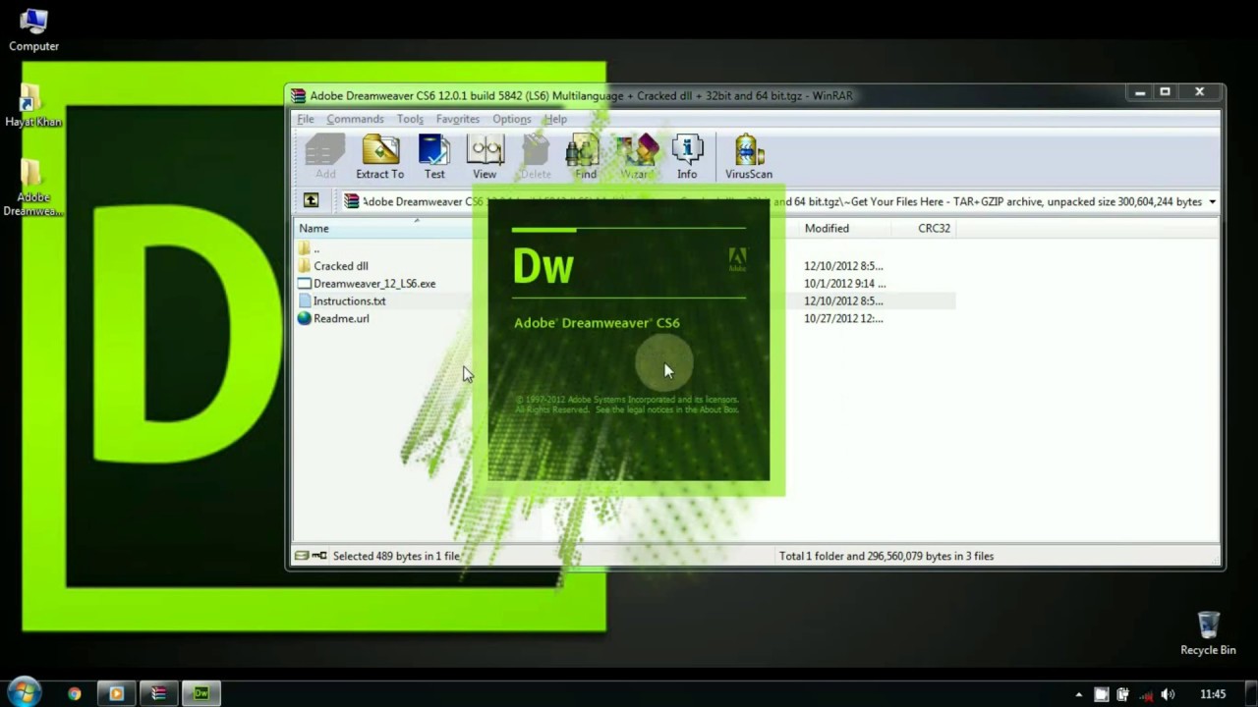The height and width of the screenshot is (707, 1258).
Task: Click the archive icon in the address bar
Action: coord(352,201)
